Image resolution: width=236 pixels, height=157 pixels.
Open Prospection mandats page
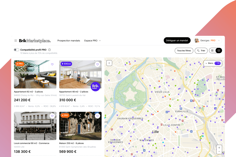pos(69,40)
